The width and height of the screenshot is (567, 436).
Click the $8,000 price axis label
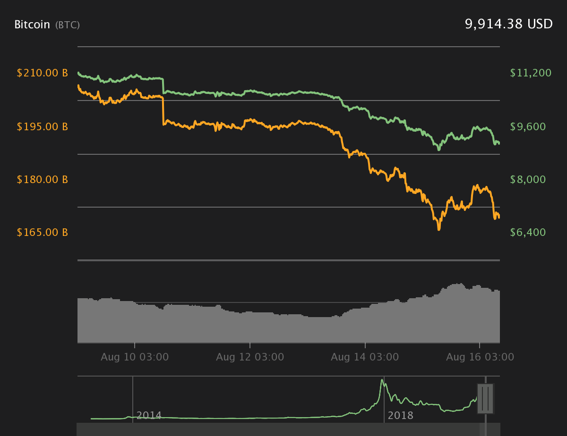[528, 179]
